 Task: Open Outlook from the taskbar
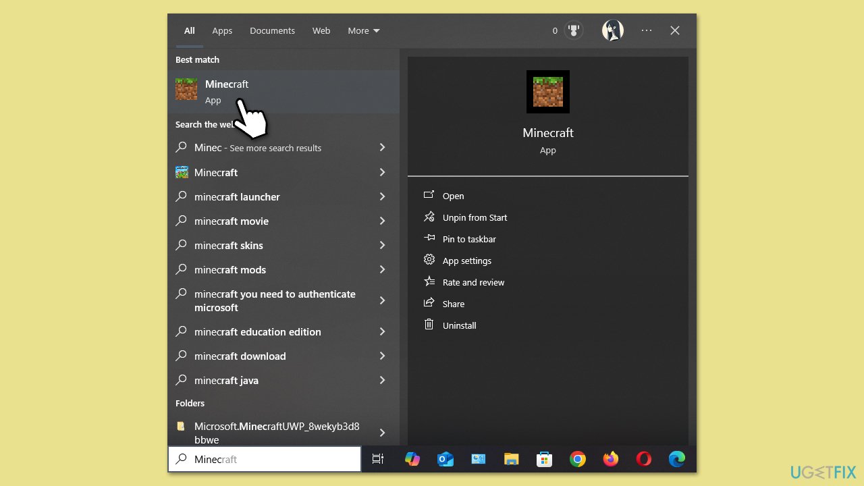[x=446, y=459]
